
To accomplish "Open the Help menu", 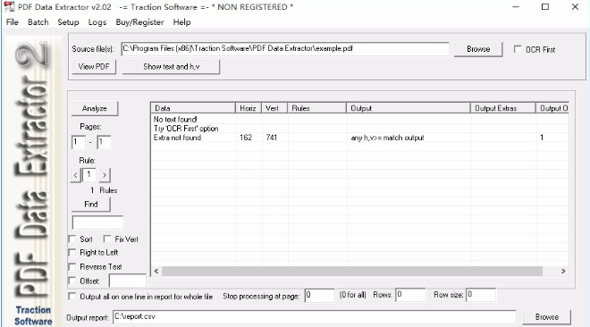I will point(181,22).
